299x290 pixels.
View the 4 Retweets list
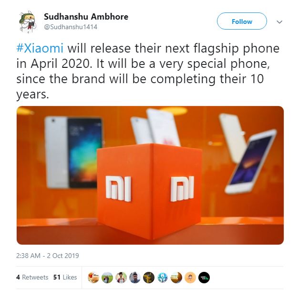[32, 277]
